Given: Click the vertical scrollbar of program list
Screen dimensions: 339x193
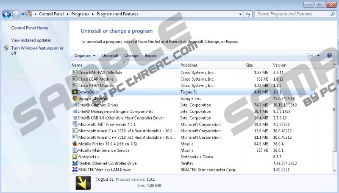Looking at the screenshot, I should [x=334, y=119].
